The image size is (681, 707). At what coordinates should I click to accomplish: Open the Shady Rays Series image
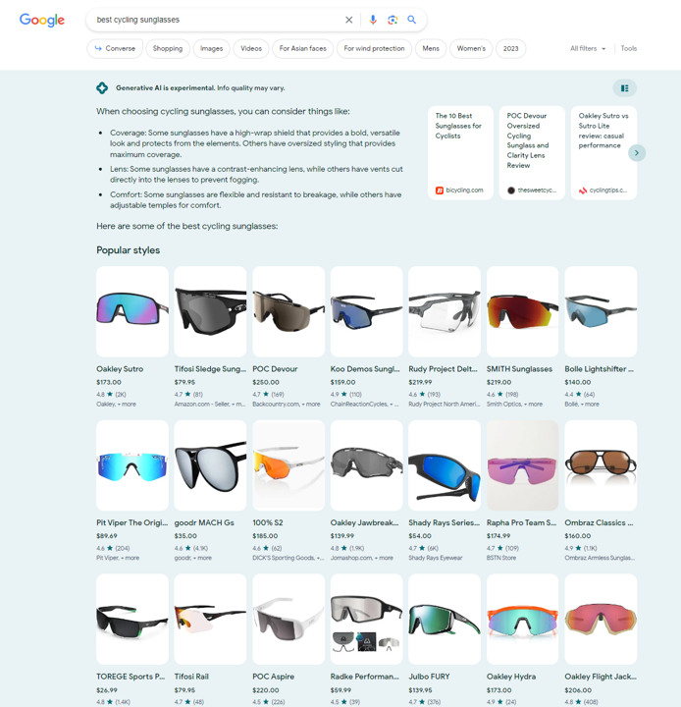click(445, 465)
